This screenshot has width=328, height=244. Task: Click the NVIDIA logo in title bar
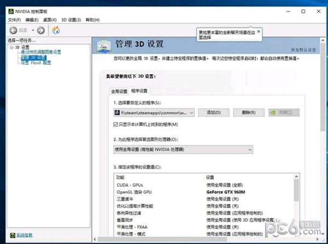point(11,11)
